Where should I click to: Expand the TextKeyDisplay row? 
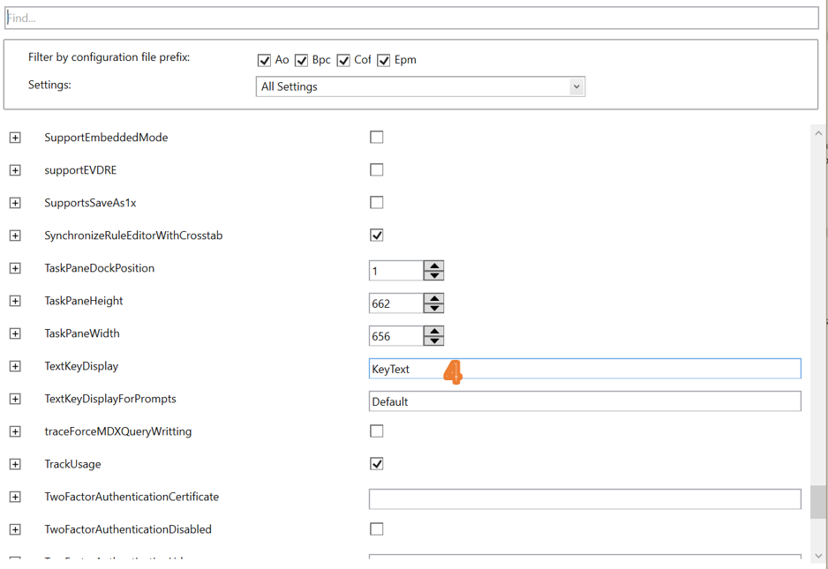click(15, 367)
